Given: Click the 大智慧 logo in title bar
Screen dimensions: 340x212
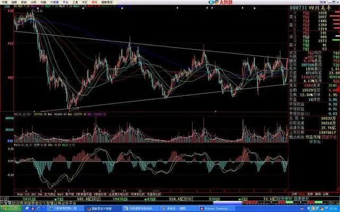Looking at the screenshot, I should tap(220, 2).
